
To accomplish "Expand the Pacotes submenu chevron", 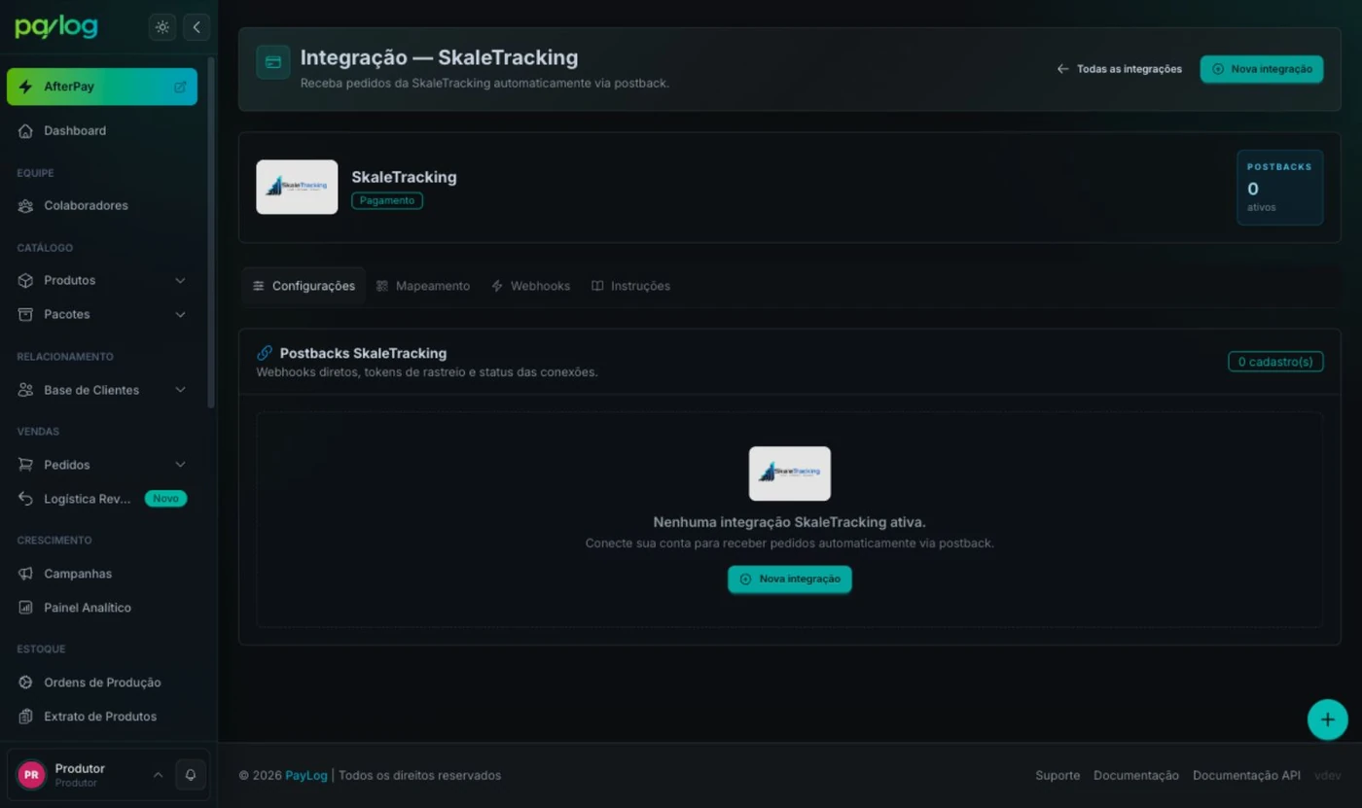I will [180, 314].
